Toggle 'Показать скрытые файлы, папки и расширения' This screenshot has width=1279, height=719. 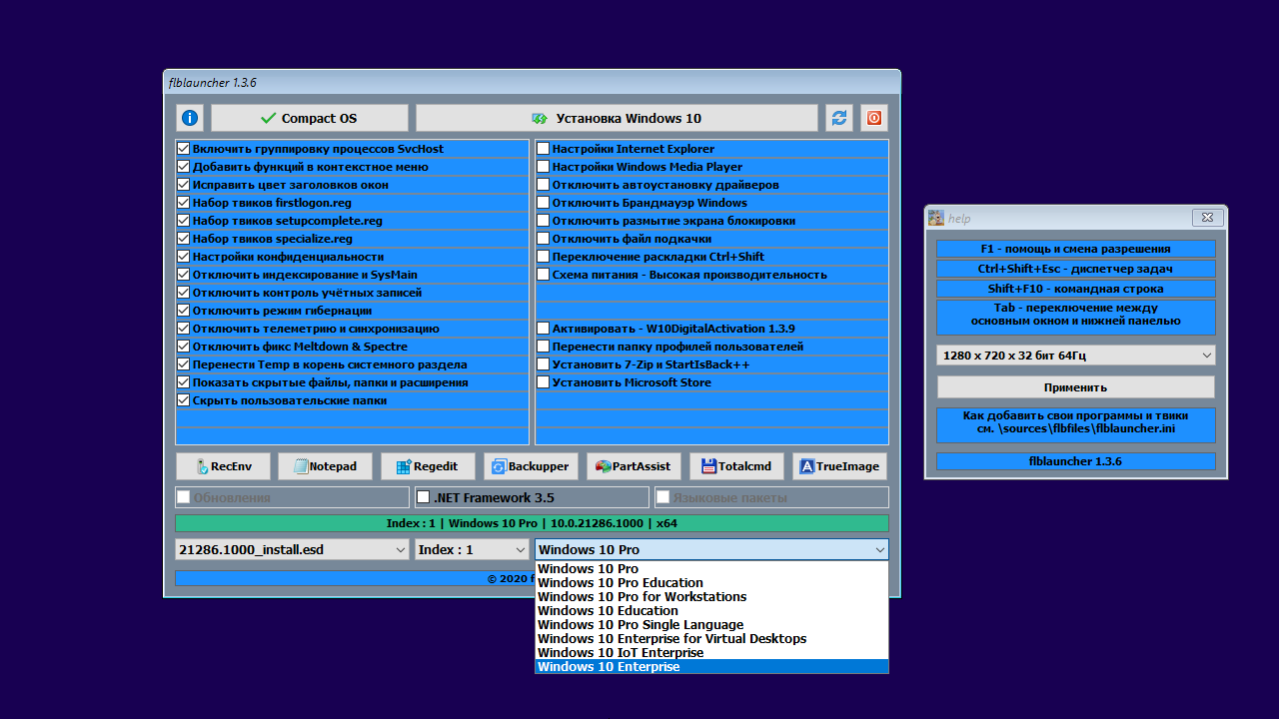point(183,382)
